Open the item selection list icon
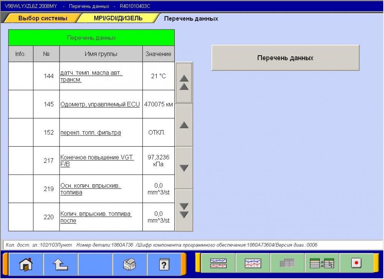 tap(322, 263)
